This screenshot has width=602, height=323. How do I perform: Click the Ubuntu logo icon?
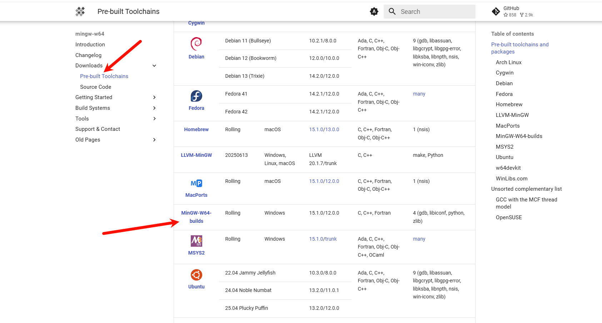click(x=196, y=275)
